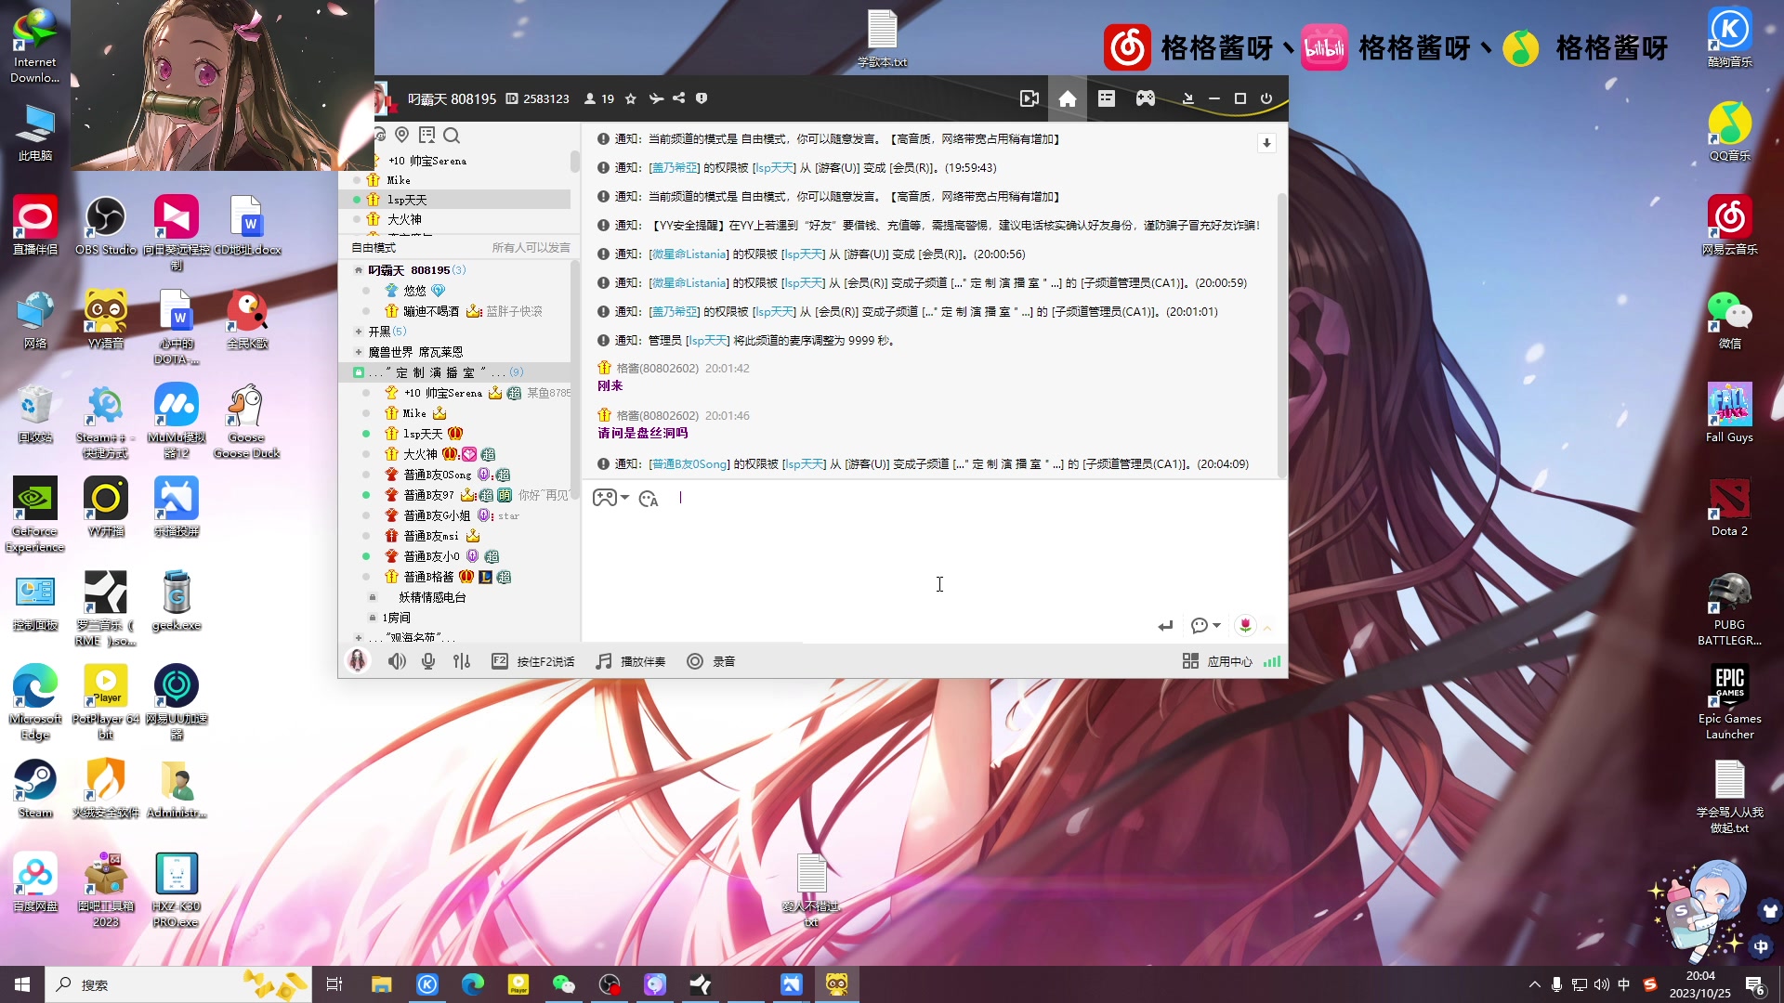Open 网易云音乐 desktop shortcut

(1729, 226)
